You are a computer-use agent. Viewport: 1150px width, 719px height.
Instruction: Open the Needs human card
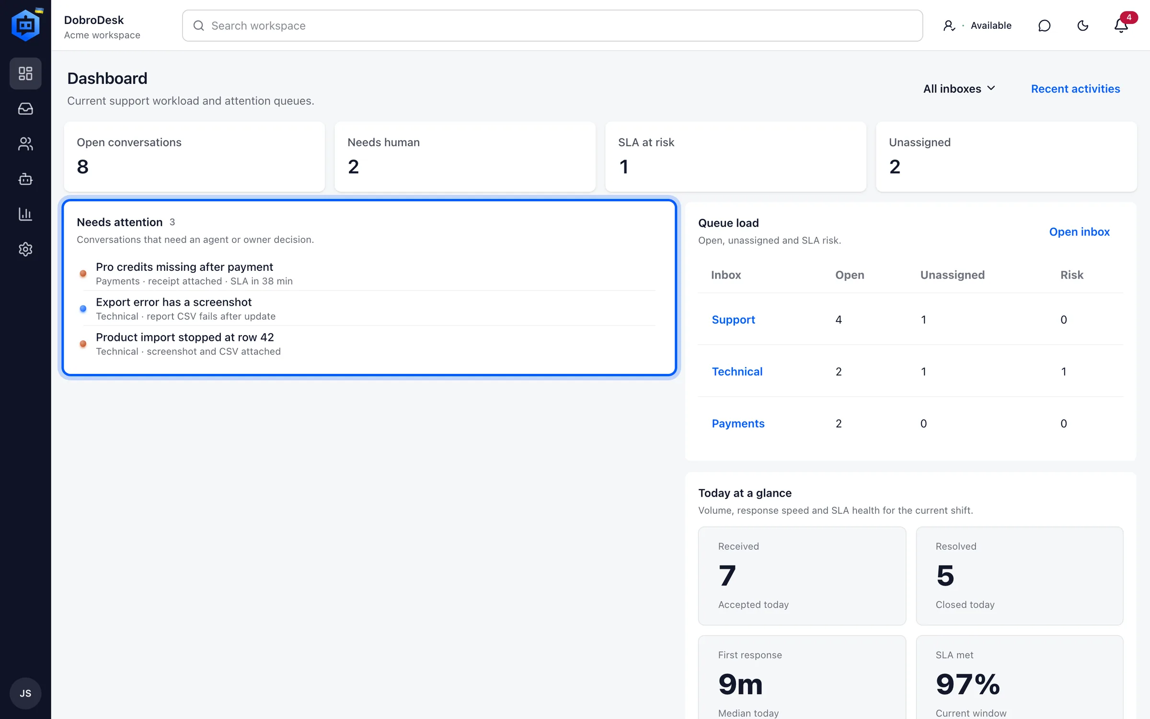click(465, 157)
